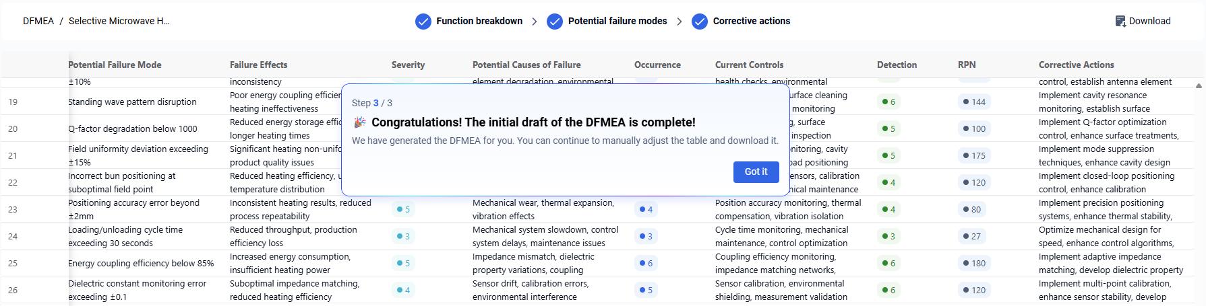The image size is (1206, 306).
Task: Click the Corrective actions checkmark icon
Action: (700, 22)
